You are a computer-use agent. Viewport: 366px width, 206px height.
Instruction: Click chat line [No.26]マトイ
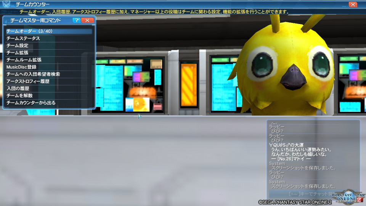291,159
